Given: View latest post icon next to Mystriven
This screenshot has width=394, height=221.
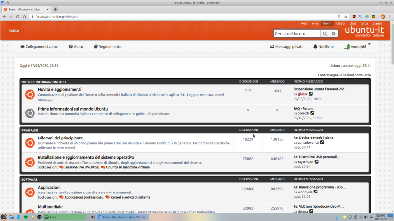Looking at the screenshot, I should click(x=317, y=162).
